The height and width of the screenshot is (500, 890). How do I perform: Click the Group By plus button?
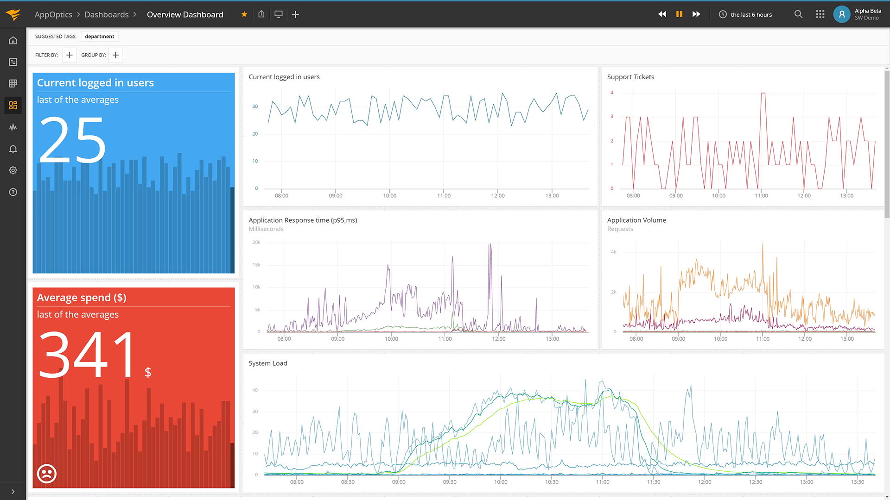(x=116, y=55)
